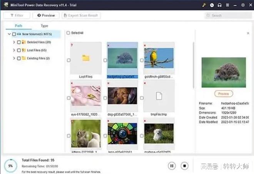Select the kittens photo thumbnail
This screenshot has height=174, width=254.
pos(86,133)
